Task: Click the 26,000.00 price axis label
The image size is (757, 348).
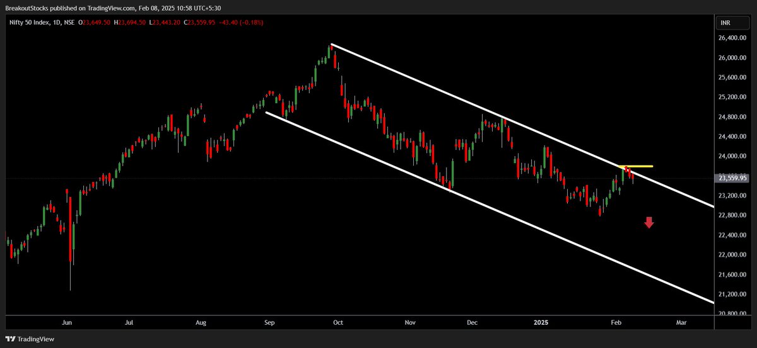Action: [732, 58]
